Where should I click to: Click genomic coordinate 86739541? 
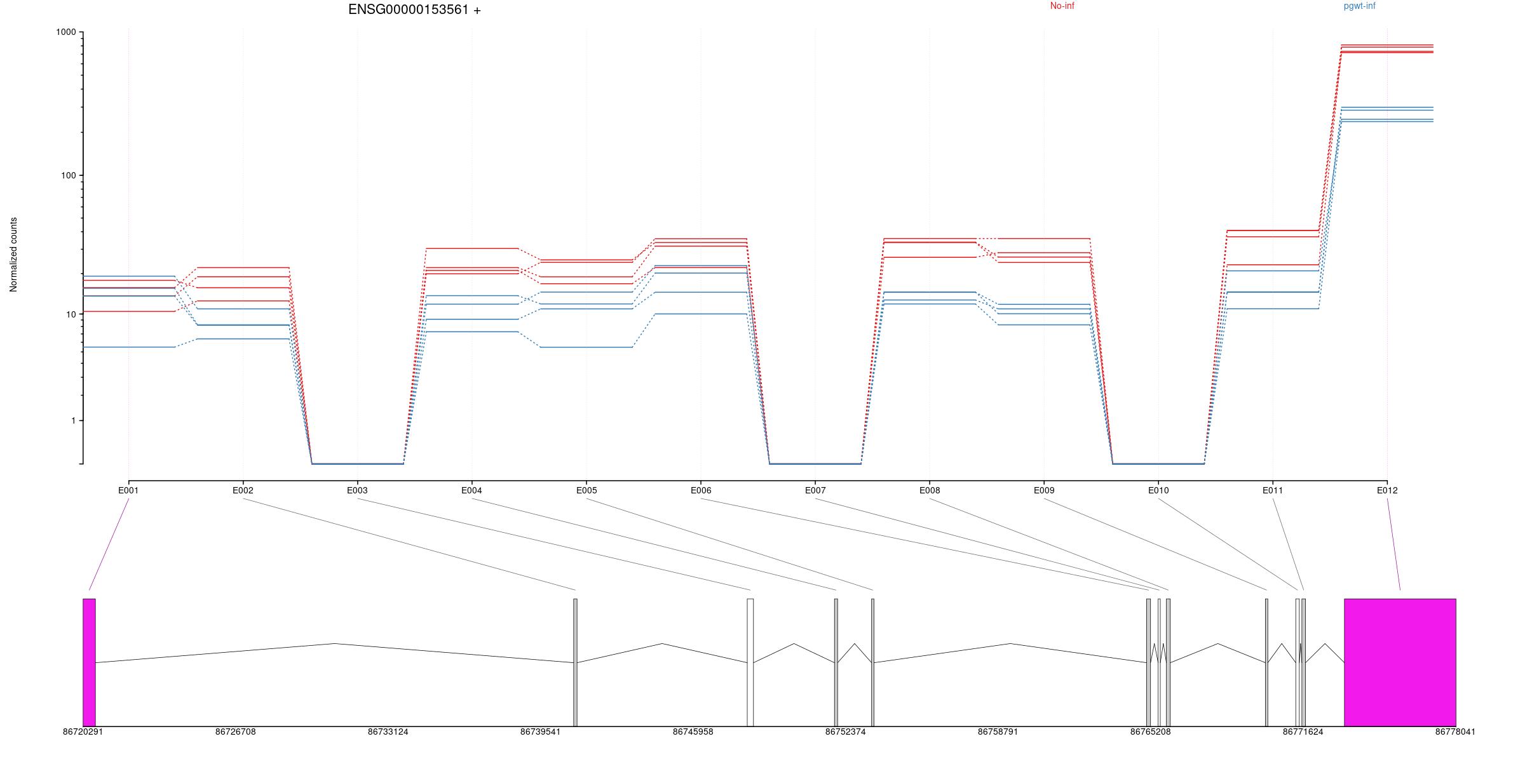coord(540,732)
